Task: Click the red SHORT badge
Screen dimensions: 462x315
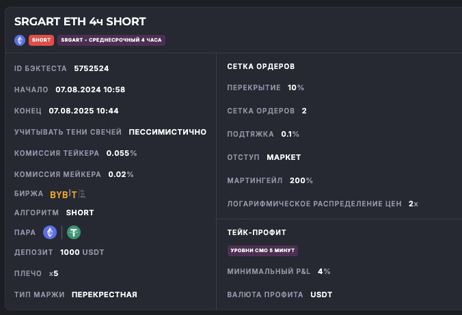Action: pyautogui.click(x=41, y=40)
